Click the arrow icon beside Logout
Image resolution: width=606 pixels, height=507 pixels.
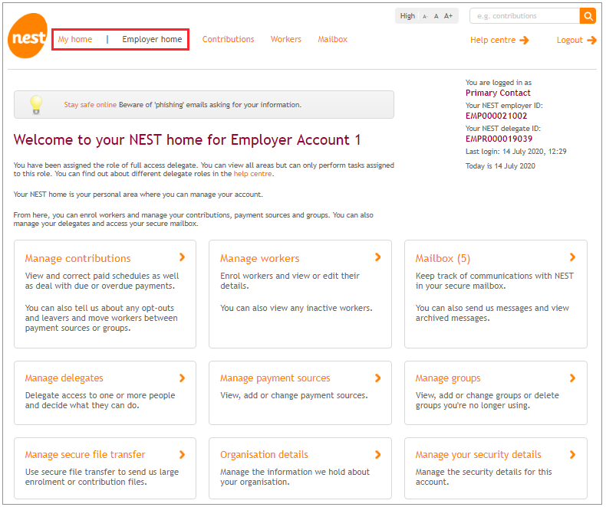(591, 40)
